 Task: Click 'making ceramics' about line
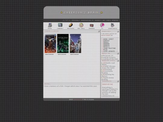[x=108, y=57]
